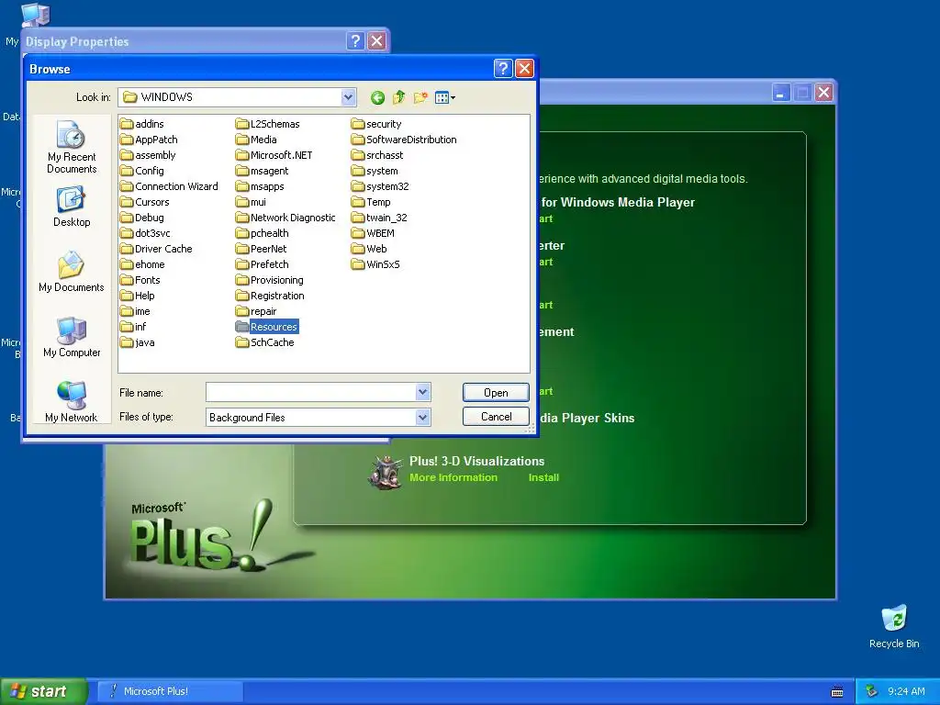Select the pchealth folder name
Screen dimensions: 940x705
[269, 233]
